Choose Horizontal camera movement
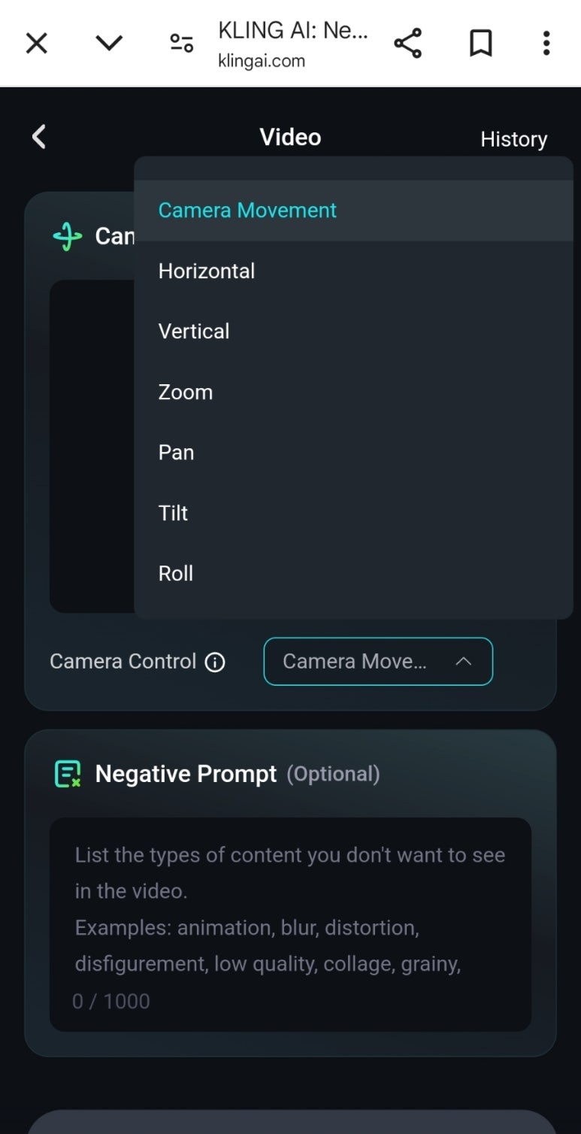The image size is (581, 1134). (353, 271)
